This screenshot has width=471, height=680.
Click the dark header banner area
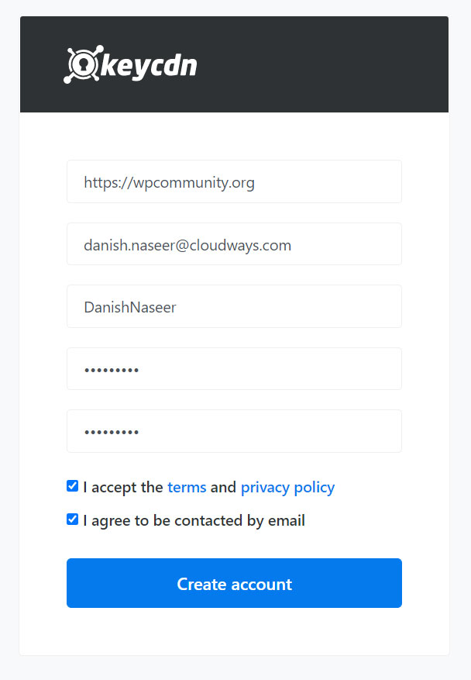point(325,65)
